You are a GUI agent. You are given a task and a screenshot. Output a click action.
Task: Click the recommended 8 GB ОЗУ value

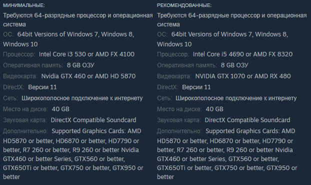pos(234,65)
